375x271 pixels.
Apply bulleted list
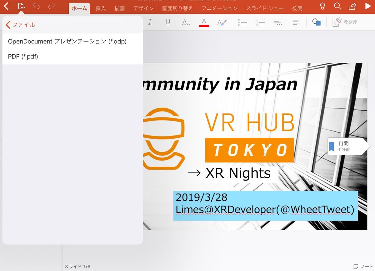(x=242, y=22)
